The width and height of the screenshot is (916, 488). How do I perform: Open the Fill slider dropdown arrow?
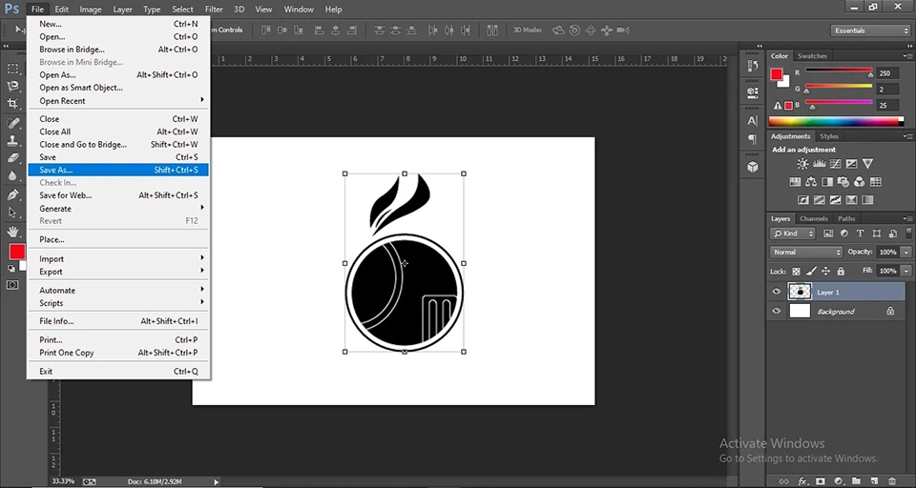click(906, 271)
